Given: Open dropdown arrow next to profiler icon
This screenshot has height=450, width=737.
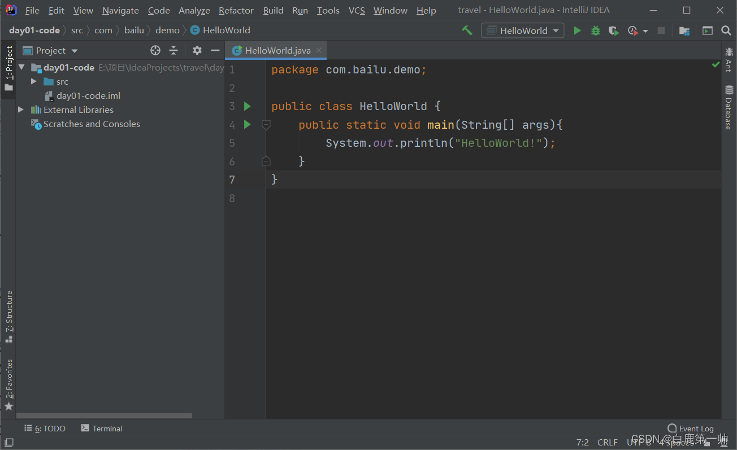Looking at the screenshot, I should (x=645, y=31).
